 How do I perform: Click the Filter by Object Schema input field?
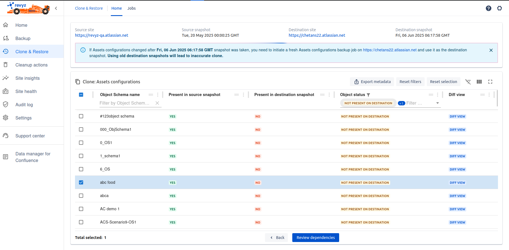tap(125, 103)
